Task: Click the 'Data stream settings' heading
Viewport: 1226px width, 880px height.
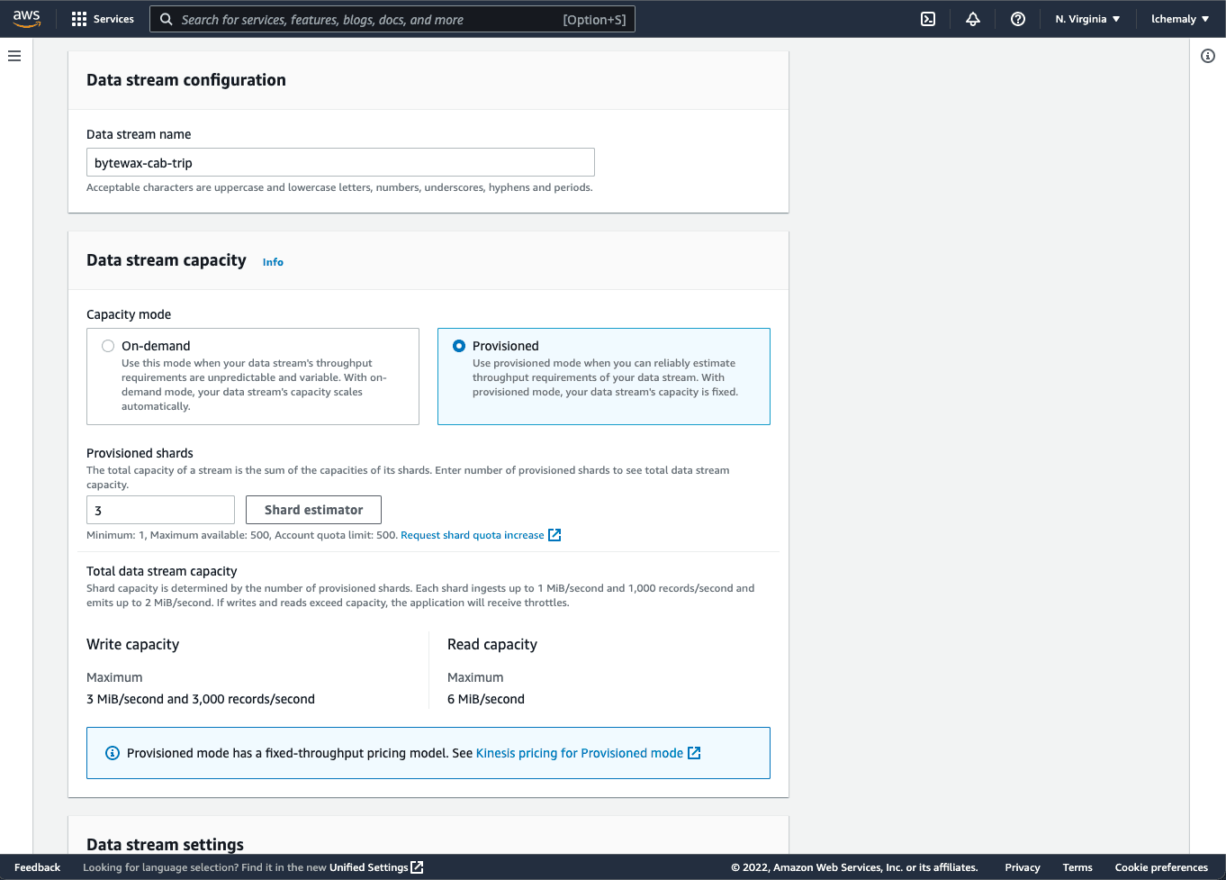Action: [165, 844]
